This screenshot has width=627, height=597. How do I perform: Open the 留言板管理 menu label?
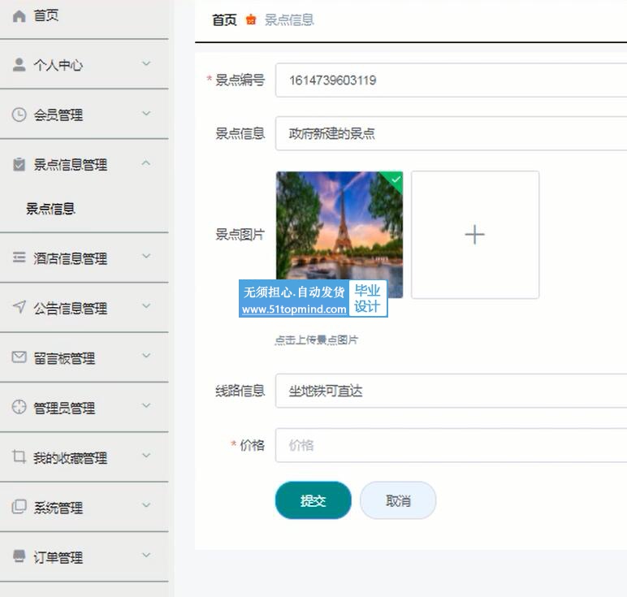click(x=64, y=358)
